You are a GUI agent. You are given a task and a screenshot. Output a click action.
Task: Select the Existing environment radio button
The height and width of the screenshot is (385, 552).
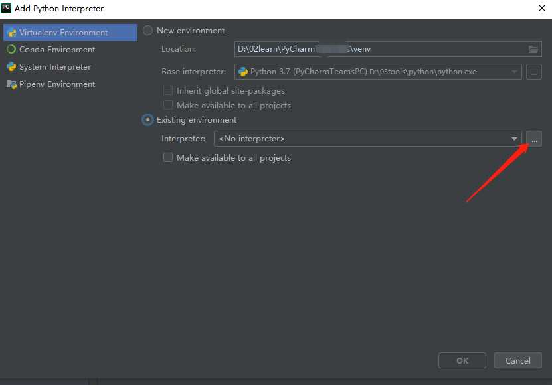148,120
